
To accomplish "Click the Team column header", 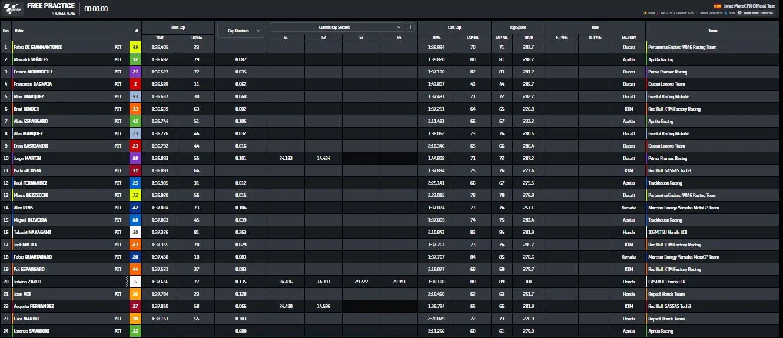I will click(712, 31).
